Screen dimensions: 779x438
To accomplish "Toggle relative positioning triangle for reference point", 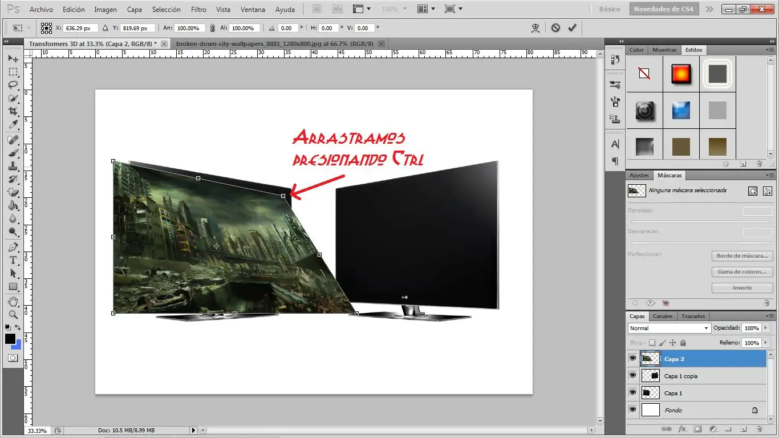I will point(105,27).
